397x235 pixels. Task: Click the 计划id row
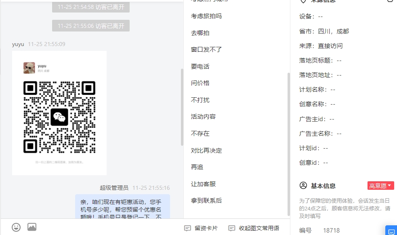click(313, 148)
